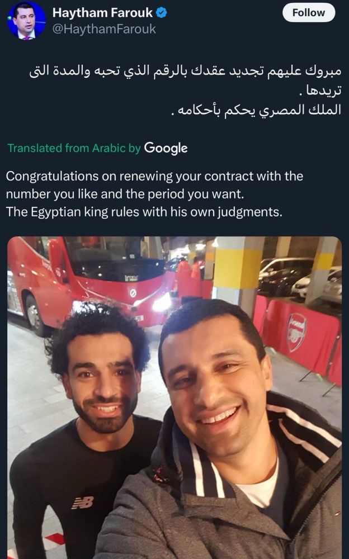The width and height of the screenshot is (349, 559).
Task: Select the display name Haytham Farouk
Action: (103, 13)
